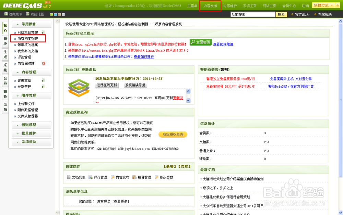Click the add icon beside 普通文章
This screenshot has height=215, width=343.
click(x=43, y=80)
